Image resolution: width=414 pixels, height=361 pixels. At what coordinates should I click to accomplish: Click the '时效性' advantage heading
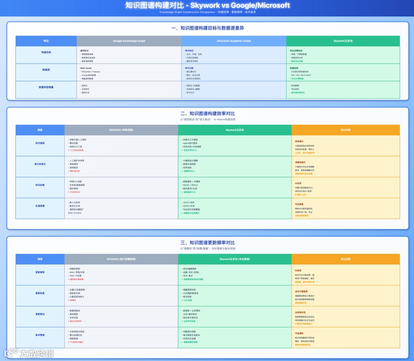[298, 271]
